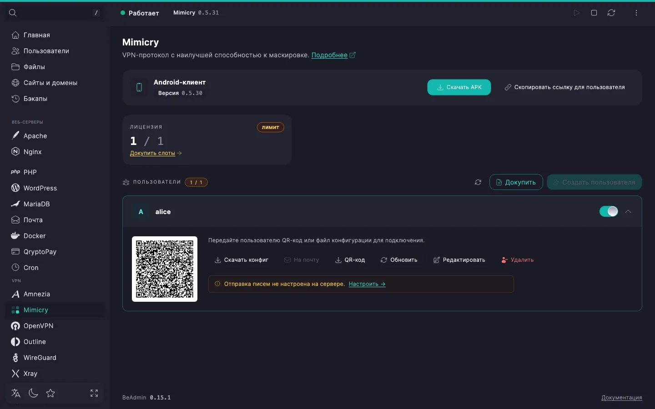This screenshot has height=409, width=655.
Task: Click the Outline VPN icon
Action: (x=15, y=342)
